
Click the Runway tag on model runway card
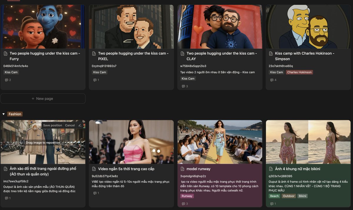(x=187, y=196)
